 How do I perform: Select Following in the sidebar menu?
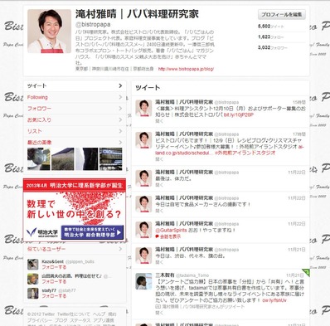(x=75, y=97)
